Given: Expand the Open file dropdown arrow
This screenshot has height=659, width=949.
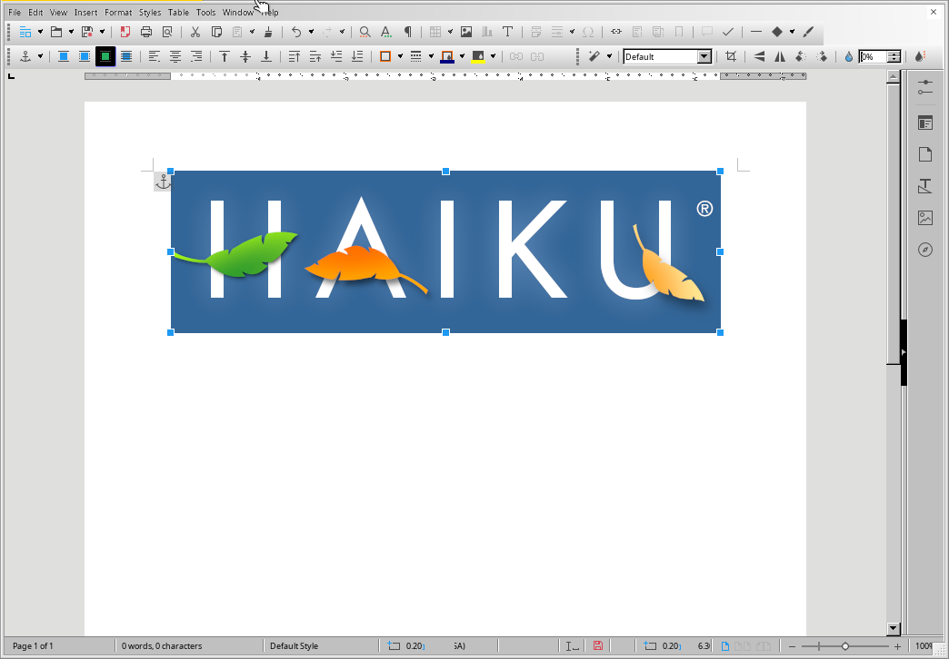Looking at the screenshot, I should point(72,32).
